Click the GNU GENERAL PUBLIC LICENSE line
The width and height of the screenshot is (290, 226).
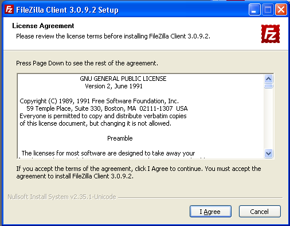coord(123,79)
